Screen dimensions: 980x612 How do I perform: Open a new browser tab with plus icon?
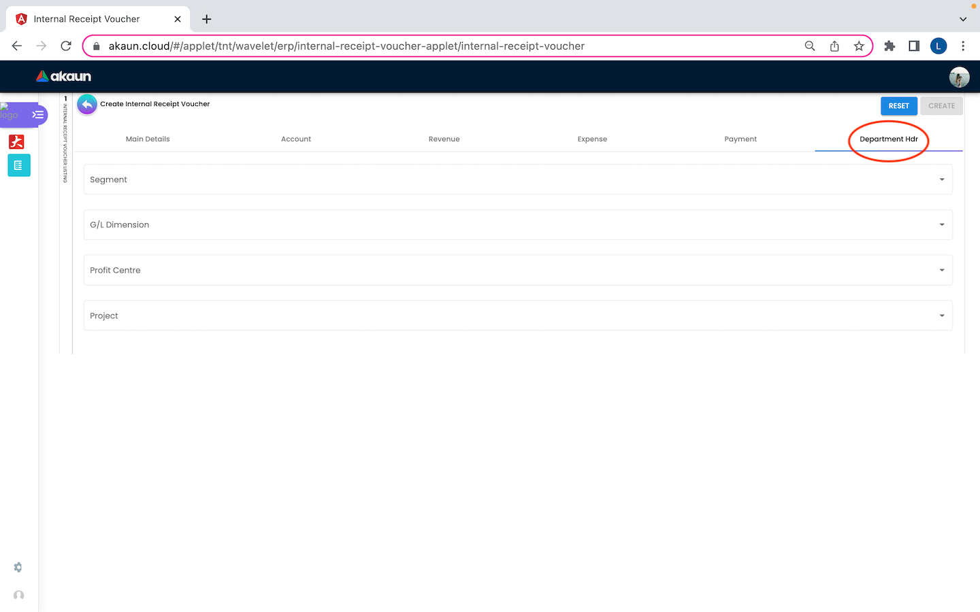point(207,19)
